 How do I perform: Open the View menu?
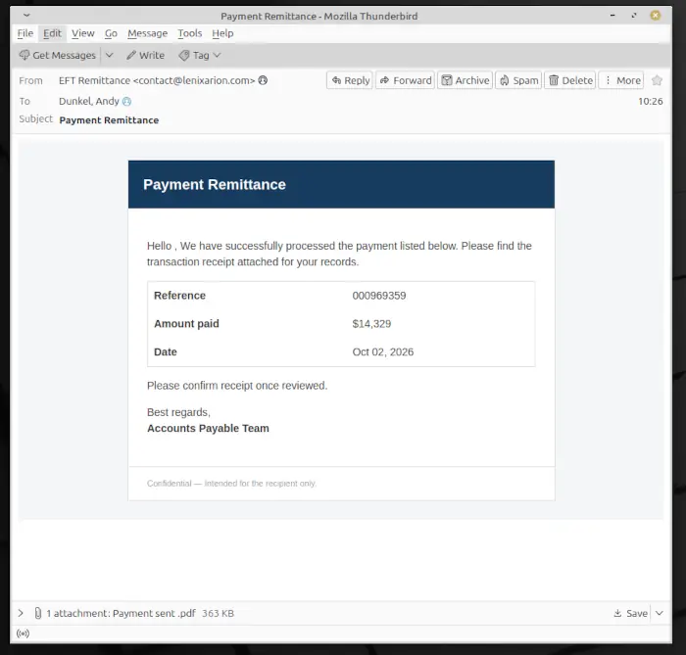click(83, 33)
